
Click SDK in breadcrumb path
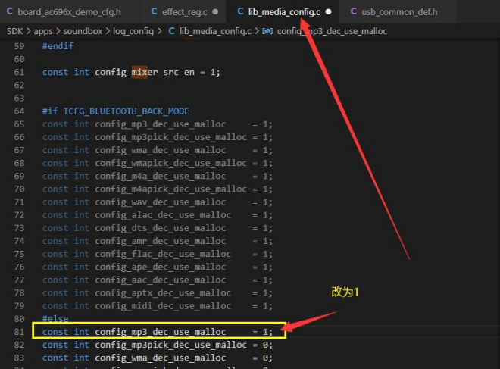tap(14, 31)
